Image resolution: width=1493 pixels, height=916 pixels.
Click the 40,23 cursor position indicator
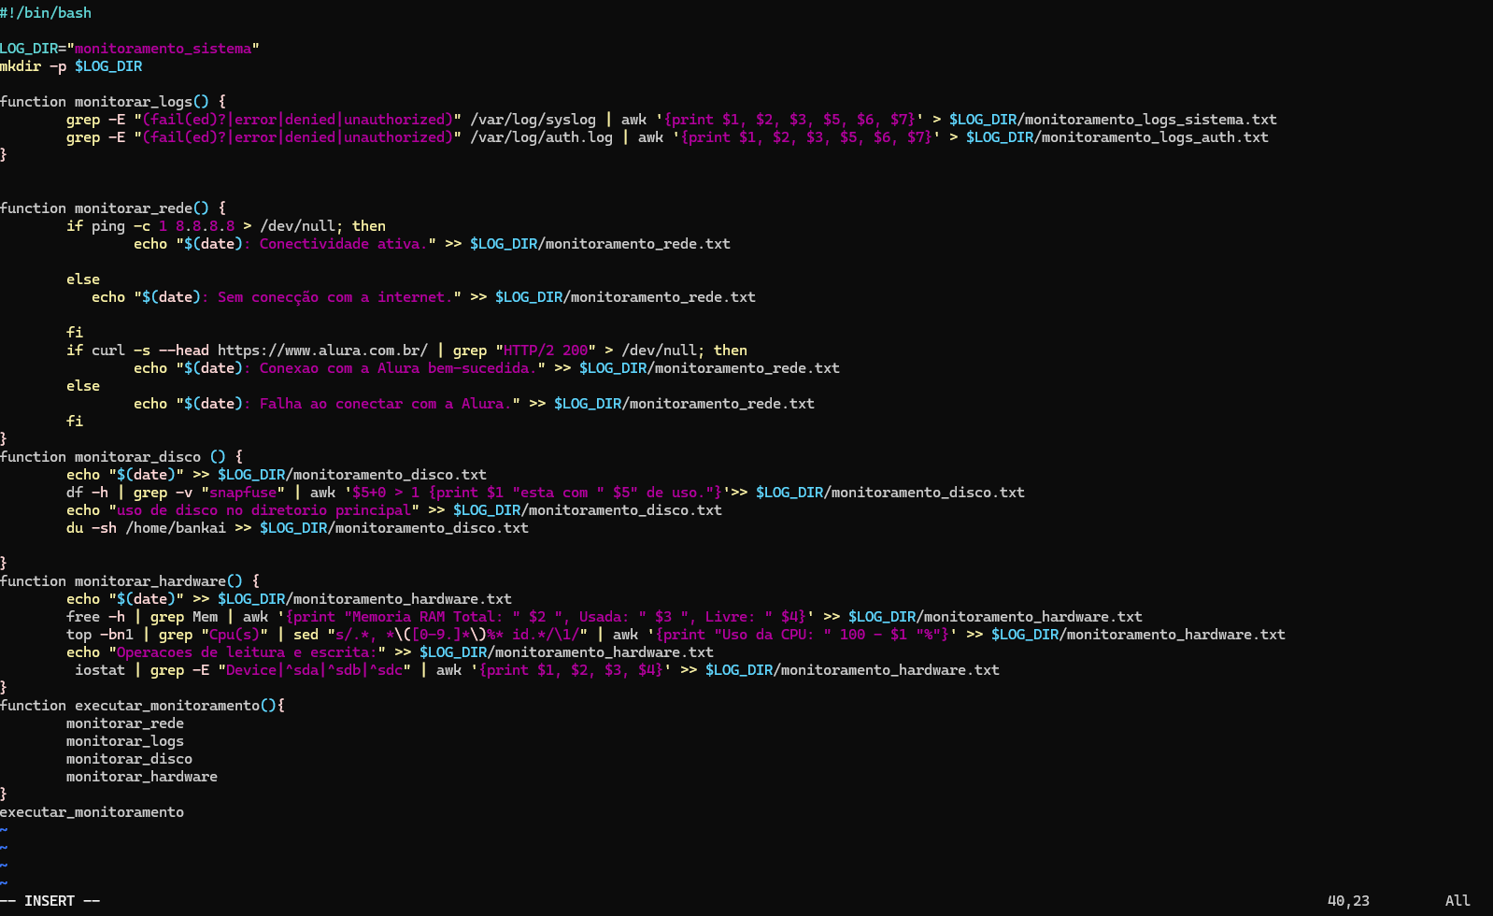[x=1348, y=901]
